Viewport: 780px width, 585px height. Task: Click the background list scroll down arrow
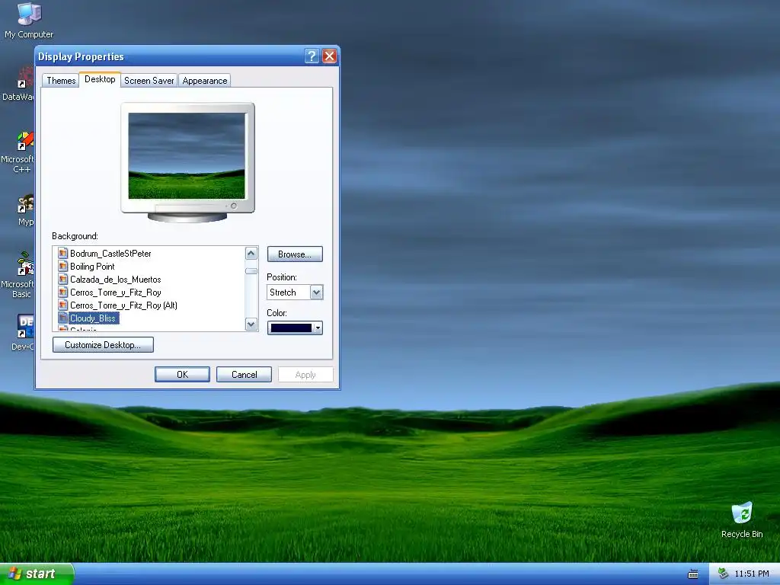pos(251,324)
